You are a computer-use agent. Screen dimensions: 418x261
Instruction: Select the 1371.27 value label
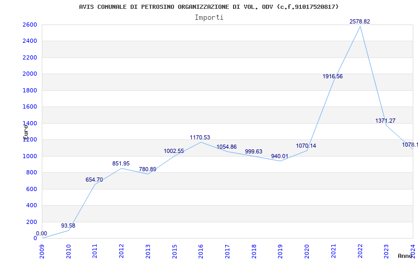386,121
